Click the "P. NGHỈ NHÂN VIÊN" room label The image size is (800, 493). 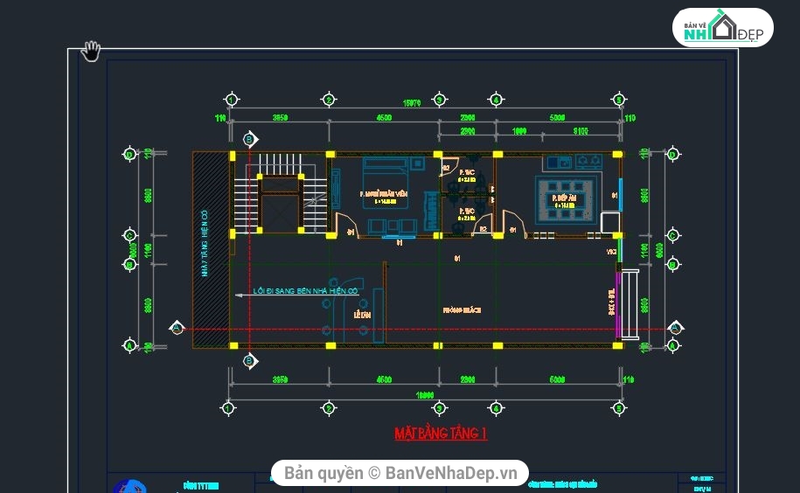click(x=384, y=194)
